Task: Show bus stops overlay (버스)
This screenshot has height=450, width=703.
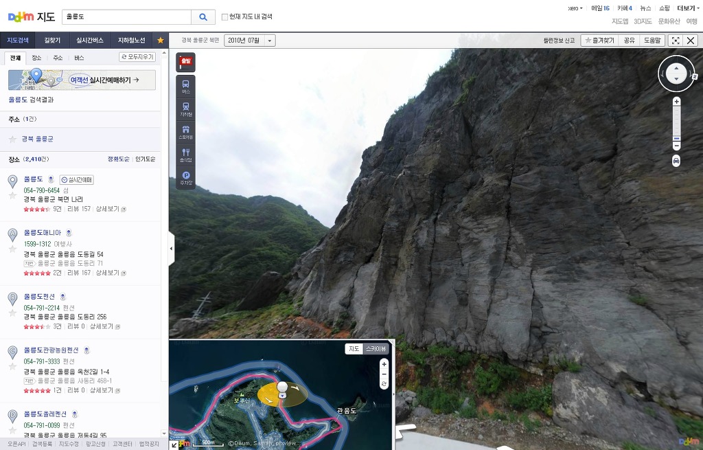Action: click(185, 87)
